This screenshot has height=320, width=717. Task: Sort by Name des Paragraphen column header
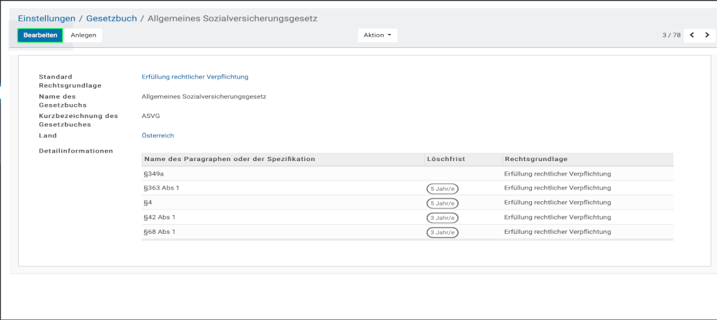pyautogui.click(x=230, y=159)
